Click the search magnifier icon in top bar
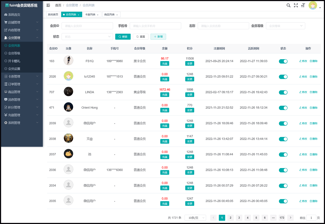The width and height of the screenshot is (325, 224). (x=288, y=5)
